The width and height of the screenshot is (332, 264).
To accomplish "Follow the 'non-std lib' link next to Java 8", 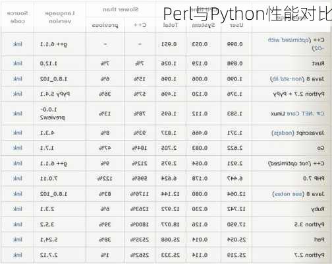I will point(288,79).
